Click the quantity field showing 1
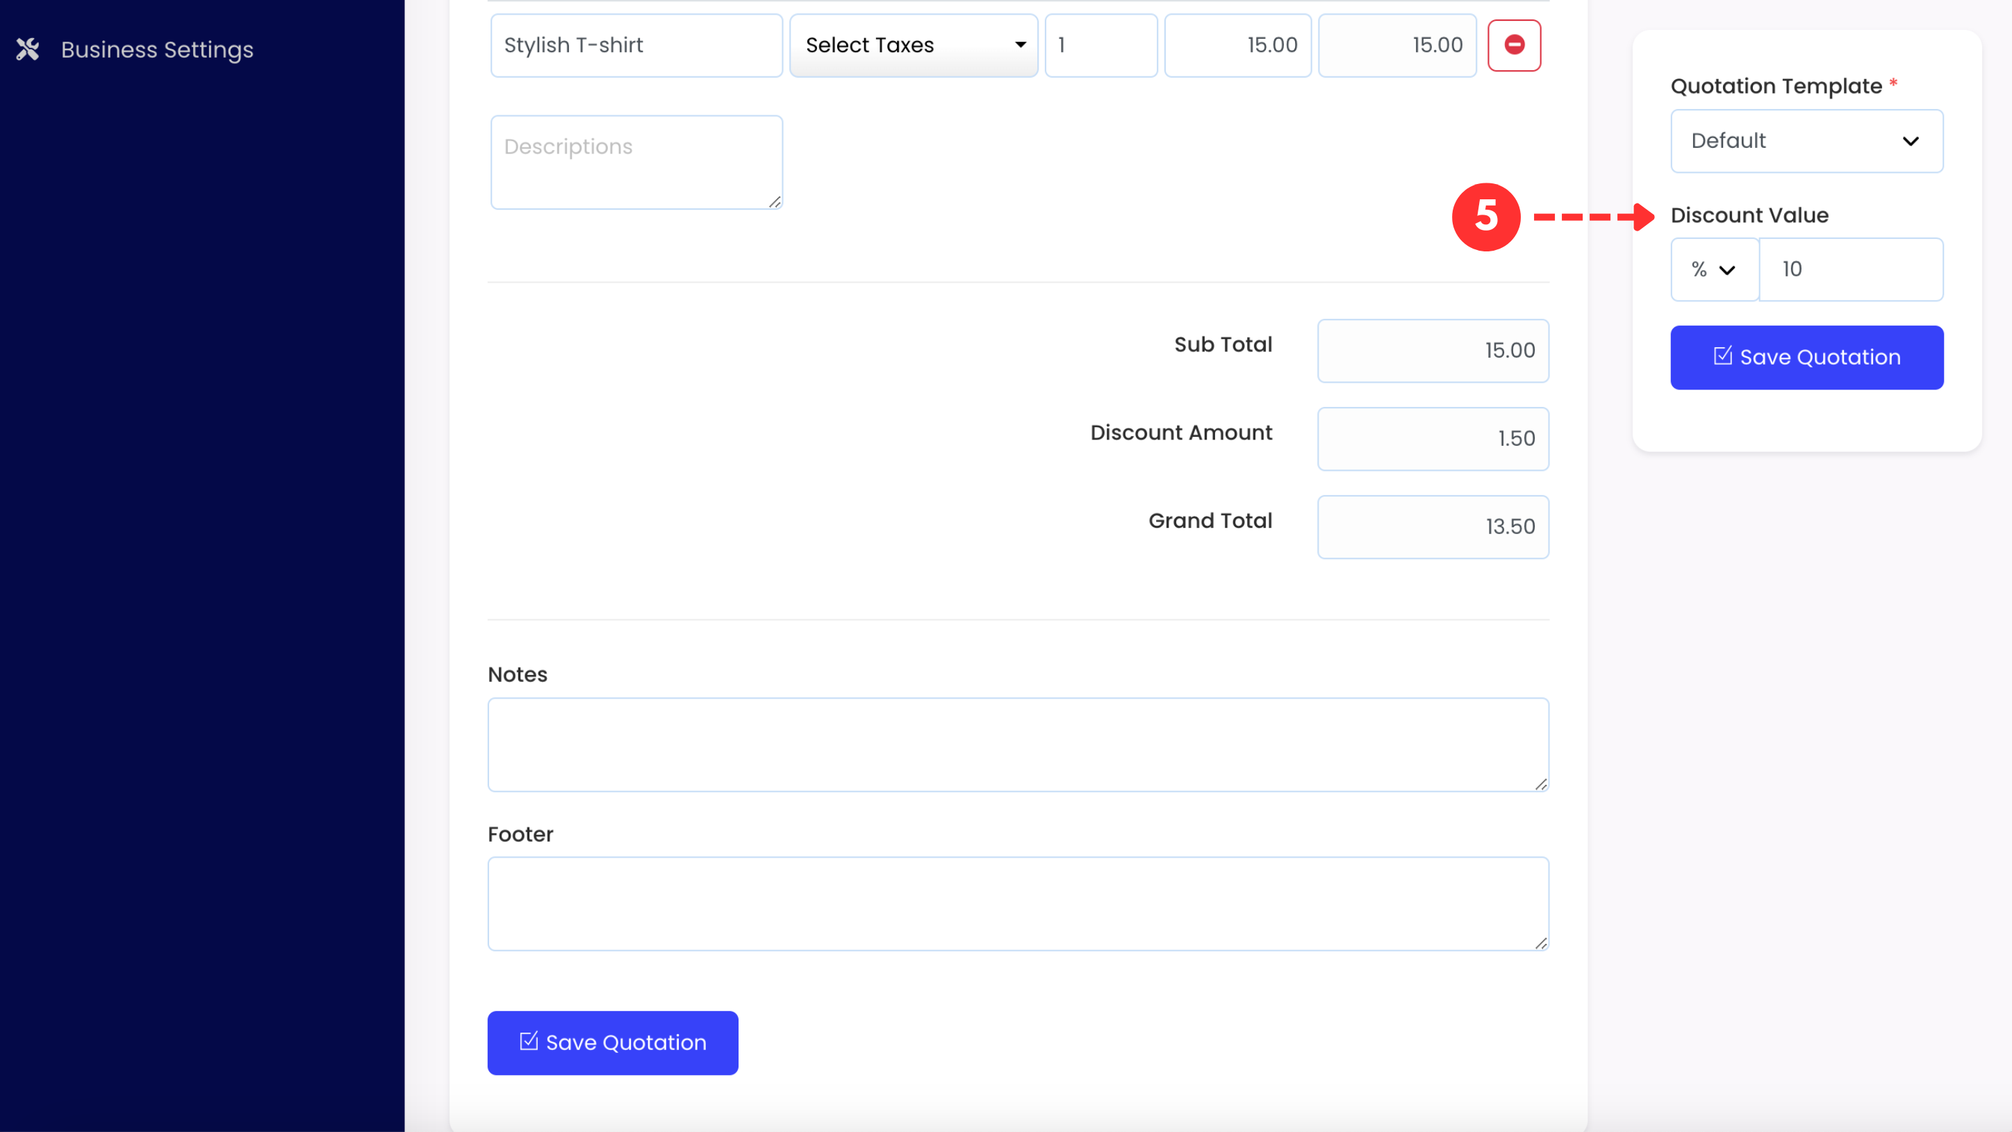Viewport: 2012px width, 1132px height. coord(1101,45)
